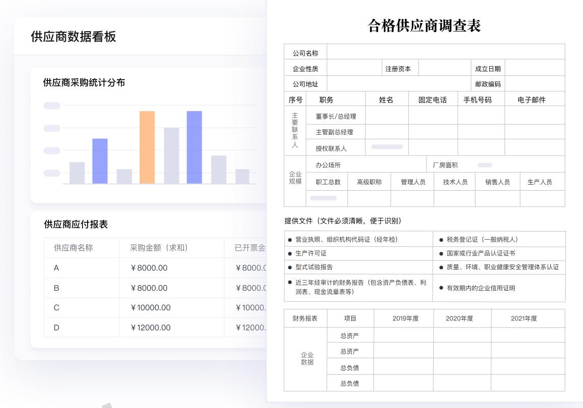Click the 2020年度 column header
583x408 pixels.
(462, 318)
